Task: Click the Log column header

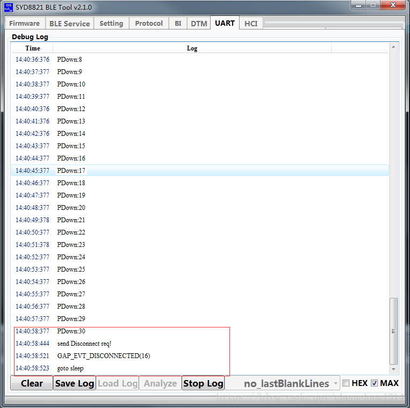Action: coord(192,48)
